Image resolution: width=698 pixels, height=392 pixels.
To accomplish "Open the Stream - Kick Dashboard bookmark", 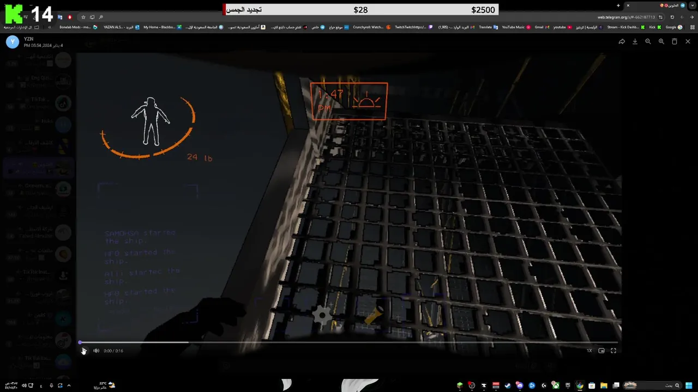I will (625, 27).
